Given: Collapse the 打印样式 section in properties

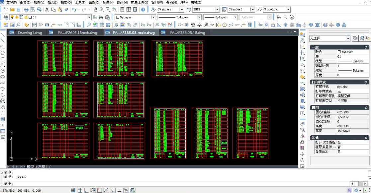Looking at the screenshot, I should pos(366,82).
